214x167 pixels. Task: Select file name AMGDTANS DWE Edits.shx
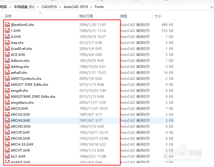coord(33,97)
